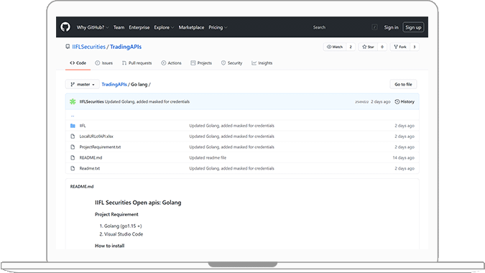
Task: Open README.md in file list
Action: click(x=91, y=157)
